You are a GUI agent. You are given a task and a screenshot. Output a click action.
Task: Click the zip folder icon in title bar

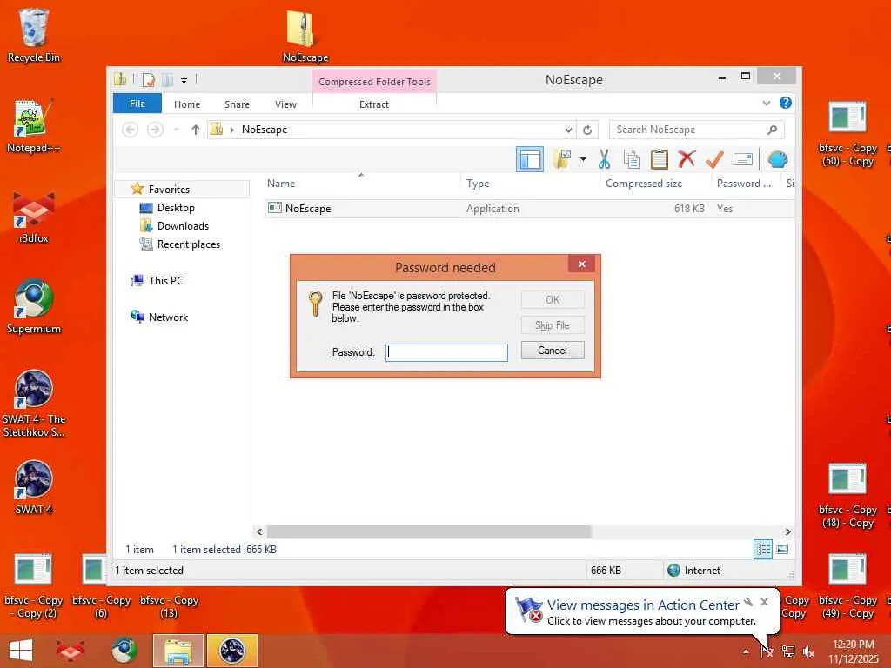coord(120,79)
